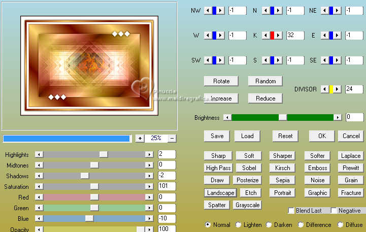
Task: Increase the E kernel value with right arrow
Action: point(337,36)
